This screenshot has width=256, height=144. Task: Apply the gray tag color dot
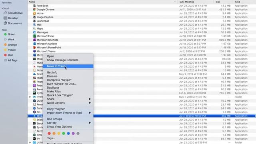coord(78,133)
